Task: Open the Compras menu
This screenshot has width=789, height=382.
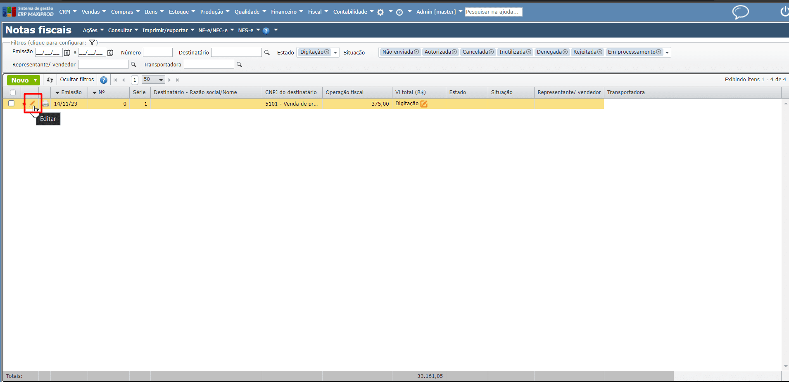Action: pyautogui.click(x=125, y=12)
